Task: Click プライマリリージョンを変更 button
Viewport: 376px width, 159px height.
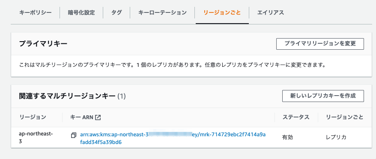Action: click(320, 44)
